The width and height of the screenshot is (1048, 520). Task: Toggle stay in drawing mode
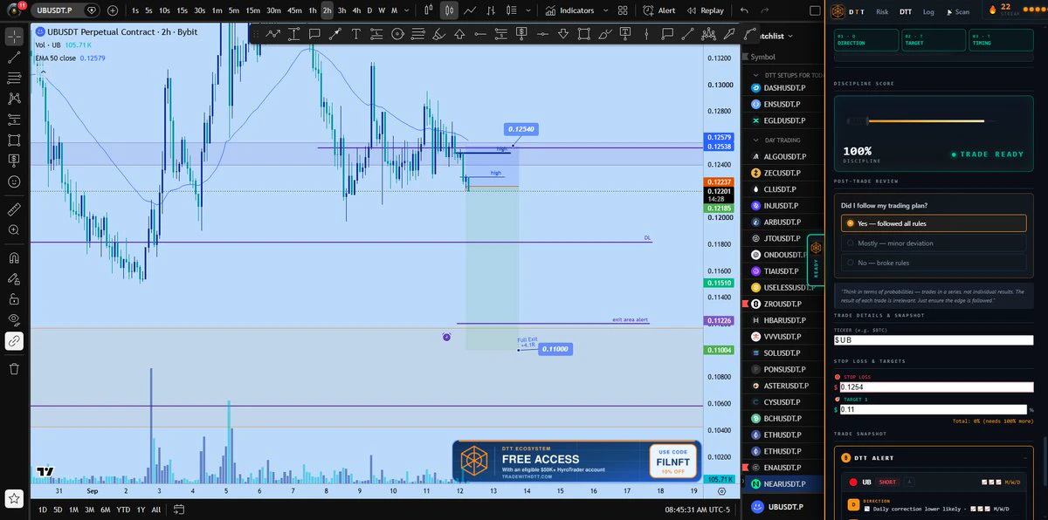[x=14, y=279]
